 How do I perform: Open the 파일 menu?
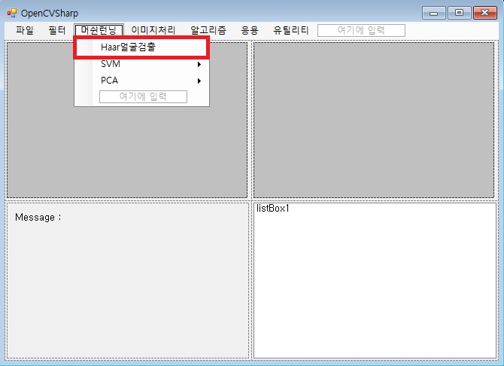(25, 30)
